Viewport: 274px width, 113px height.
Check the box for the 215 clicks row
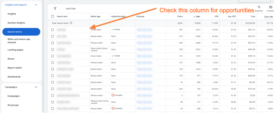pos(53,56)
